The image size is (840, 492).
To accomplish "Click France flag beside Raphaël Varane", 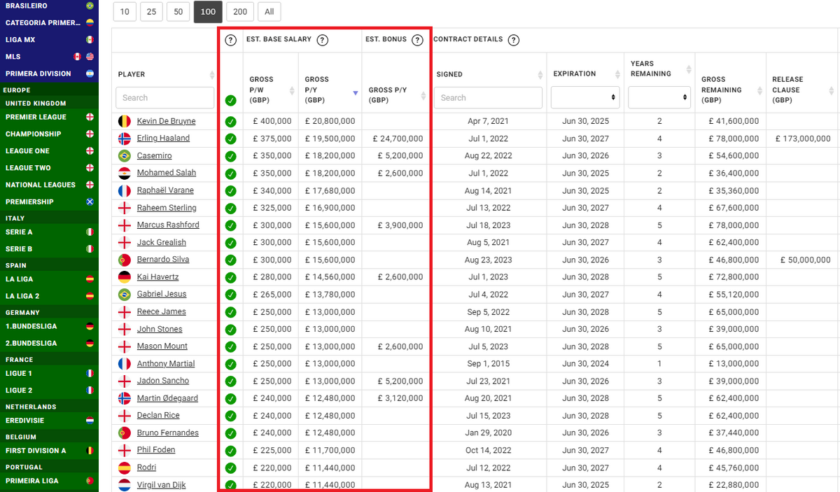I will (125, 190).
